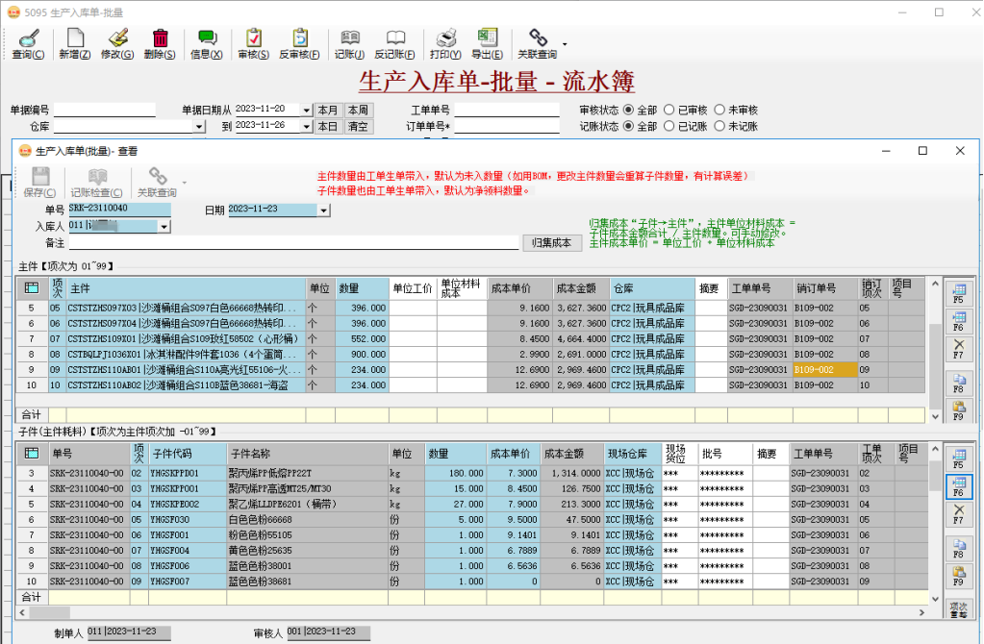This screenshot has width=984, height=644.
Task: Expand the 入库人 dropdown
Action: coord(164,227)
